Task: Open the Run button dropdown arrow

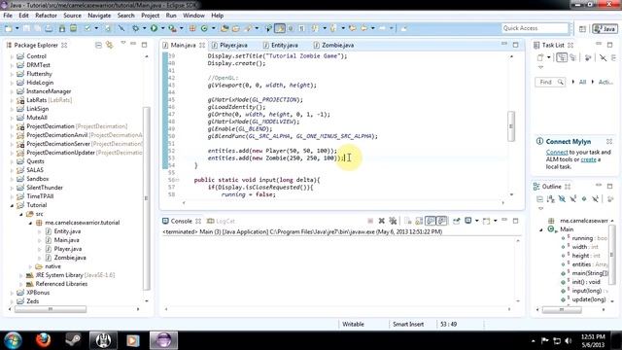Action: click(x=162, y=28)
